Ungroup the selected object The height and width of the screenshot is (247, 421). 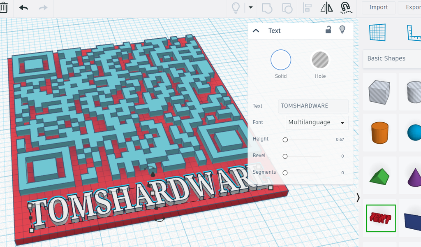[287, 7]
